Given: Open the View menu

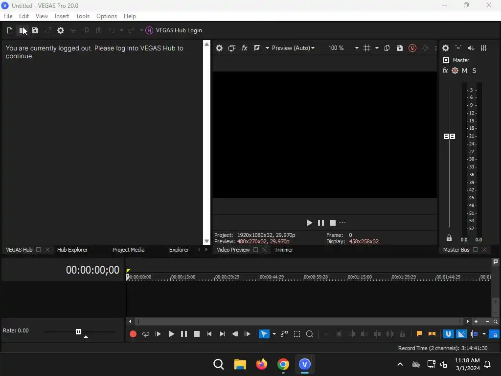Looking at the screenshot, I should click(x=42, y=16).
